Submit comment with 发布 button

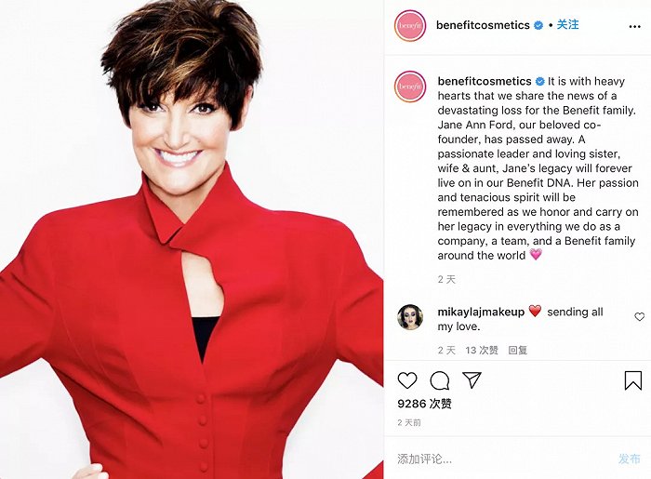(x=629, y=459)
